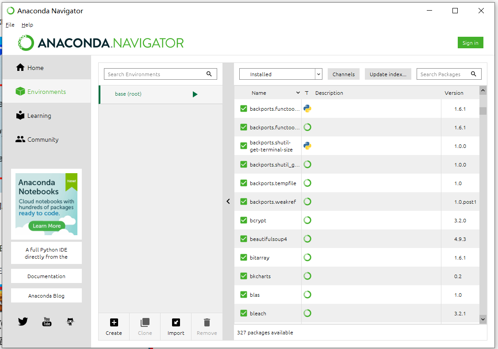Open the Help menu
Viewport: 498px width, 349px height.
click(27, 24)
